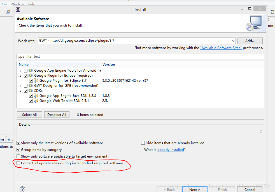
Task: Collapse the SDKs tree node
Action: (20, 91)
